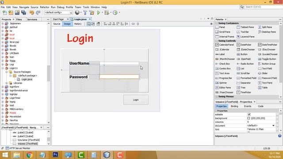Open the Refactor menu
Image resolution: width=283 pixels, height=159 pixels.
pyautogui.click(x=45, y=7)
